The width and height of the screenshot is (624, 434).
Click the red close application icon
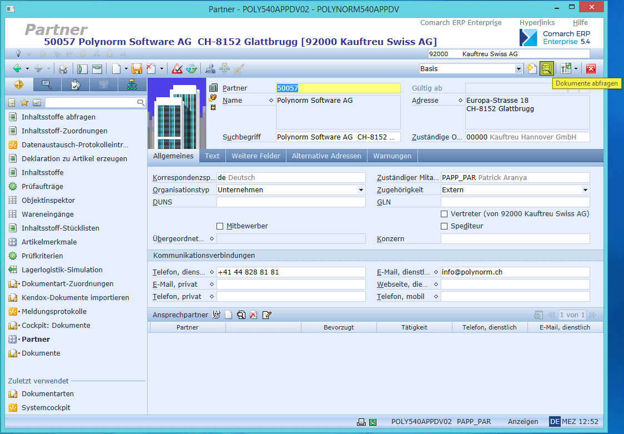click(x=591, y=68)
